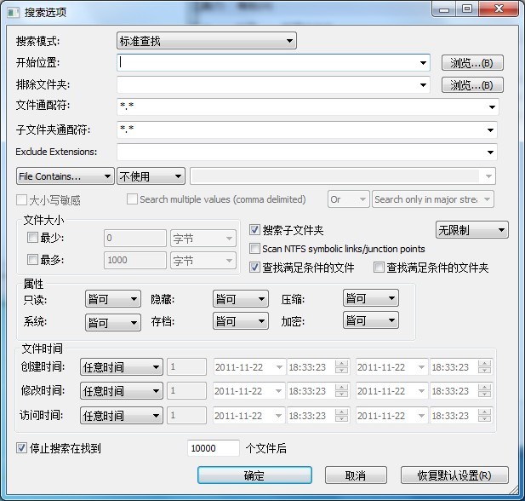Click the 浏览 button next to 排除文件夹
This screenshot has height=501, width=525.
click(472, 85)
